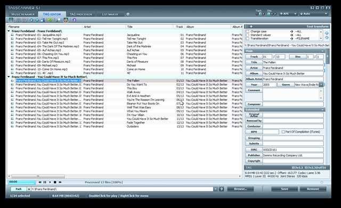
Task: Click the rewind playback button
Action: tap(40, 182)
